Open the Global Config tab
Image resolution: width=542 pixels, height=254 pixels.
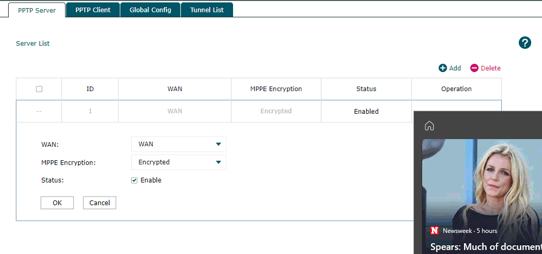[x=150, y=10]
